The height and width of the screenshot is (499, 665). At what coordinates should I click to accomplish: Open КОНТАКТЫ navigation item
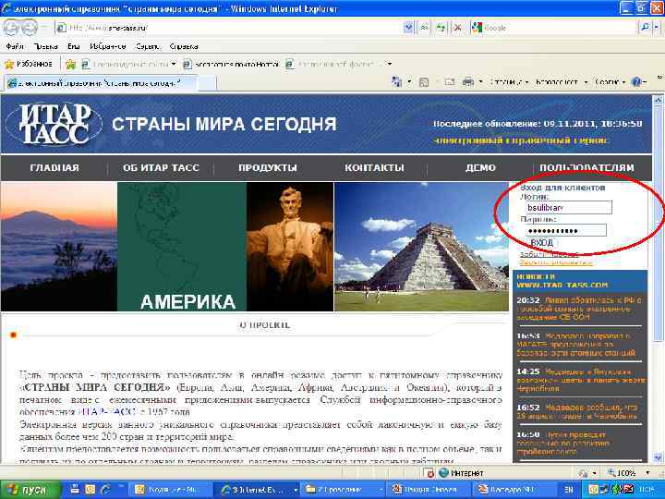(x=374, y=167)
